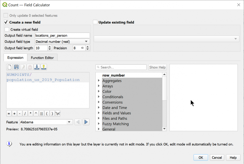Save the current expression
This screenshot has height=164, width=244.
[17, 67]
